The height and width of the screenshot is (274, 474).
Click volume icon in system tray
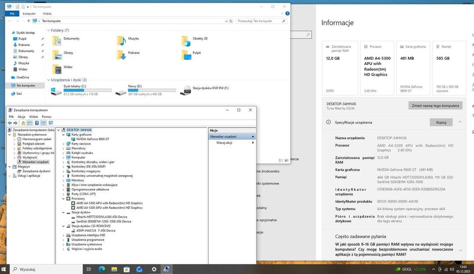452,269
